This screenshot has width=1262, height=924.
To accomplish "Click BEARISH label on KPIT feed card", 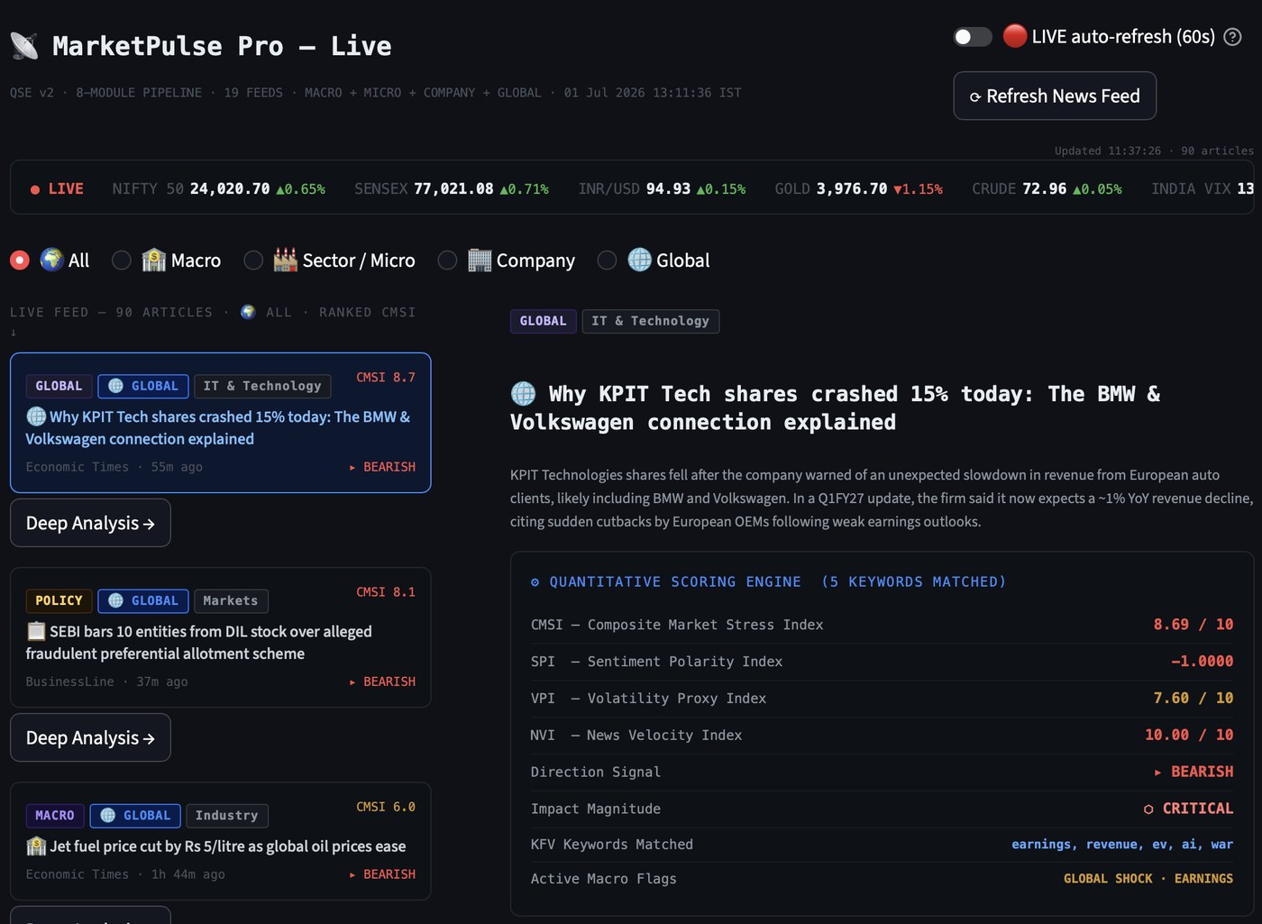I will pos(382,467).
